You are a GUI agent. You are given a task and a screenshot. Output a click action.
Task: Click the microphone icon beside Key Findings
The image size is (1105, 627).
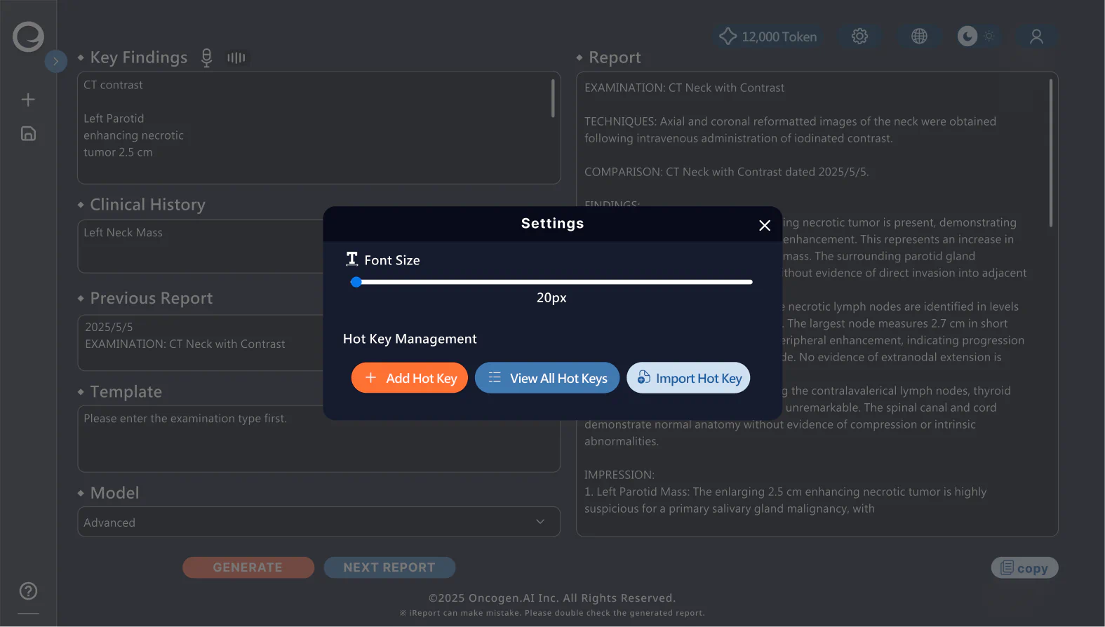(x=206, y=58)
